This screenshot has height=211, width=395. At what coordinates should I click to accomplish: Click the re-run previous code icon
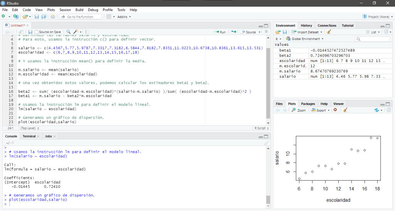click(x=233, y=32)
